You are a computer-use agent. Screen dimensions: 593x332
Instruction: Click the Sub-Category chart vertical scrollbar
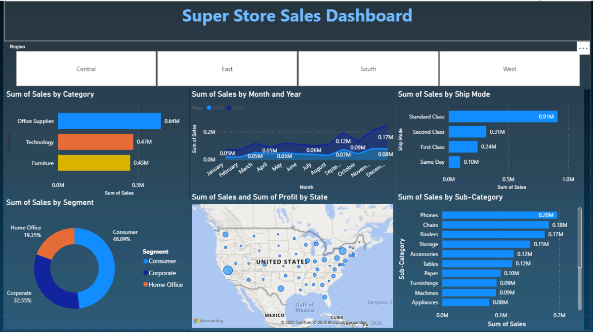tap(580, 237)
